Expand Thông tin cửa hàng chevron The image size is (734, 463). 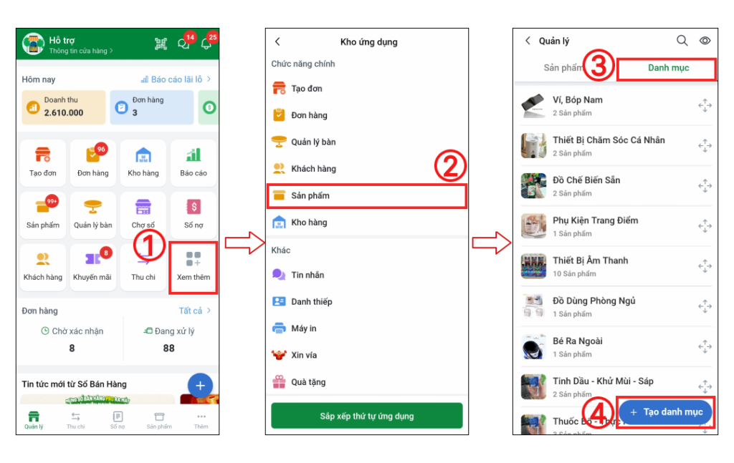tap(111, 51)
